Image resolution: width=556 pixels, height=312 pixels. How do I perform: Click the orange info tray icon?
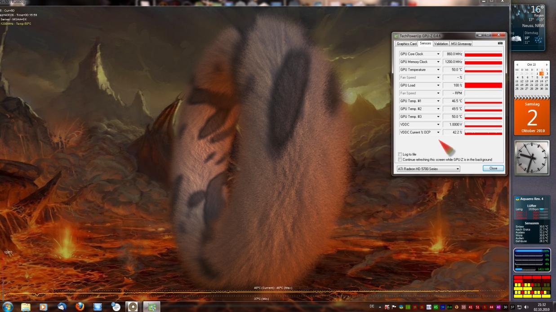[x=457, y=307]
